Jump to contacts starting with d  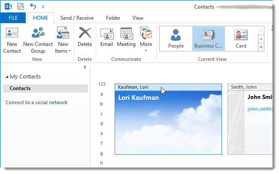(x=101, y=123)
